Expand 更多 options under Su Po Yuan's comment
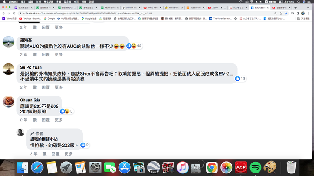The image size is (314, 176). tap(59, 87)
